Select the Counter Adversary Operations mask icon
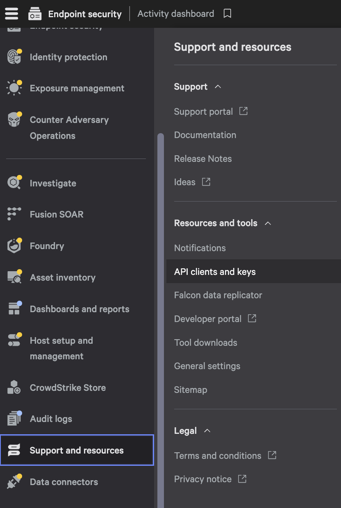 (14, 120)
